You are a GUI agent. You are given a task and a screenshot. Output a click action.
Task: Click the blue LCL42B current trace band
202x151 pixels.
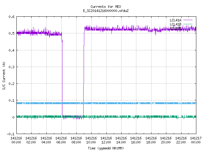coord(106,103)
